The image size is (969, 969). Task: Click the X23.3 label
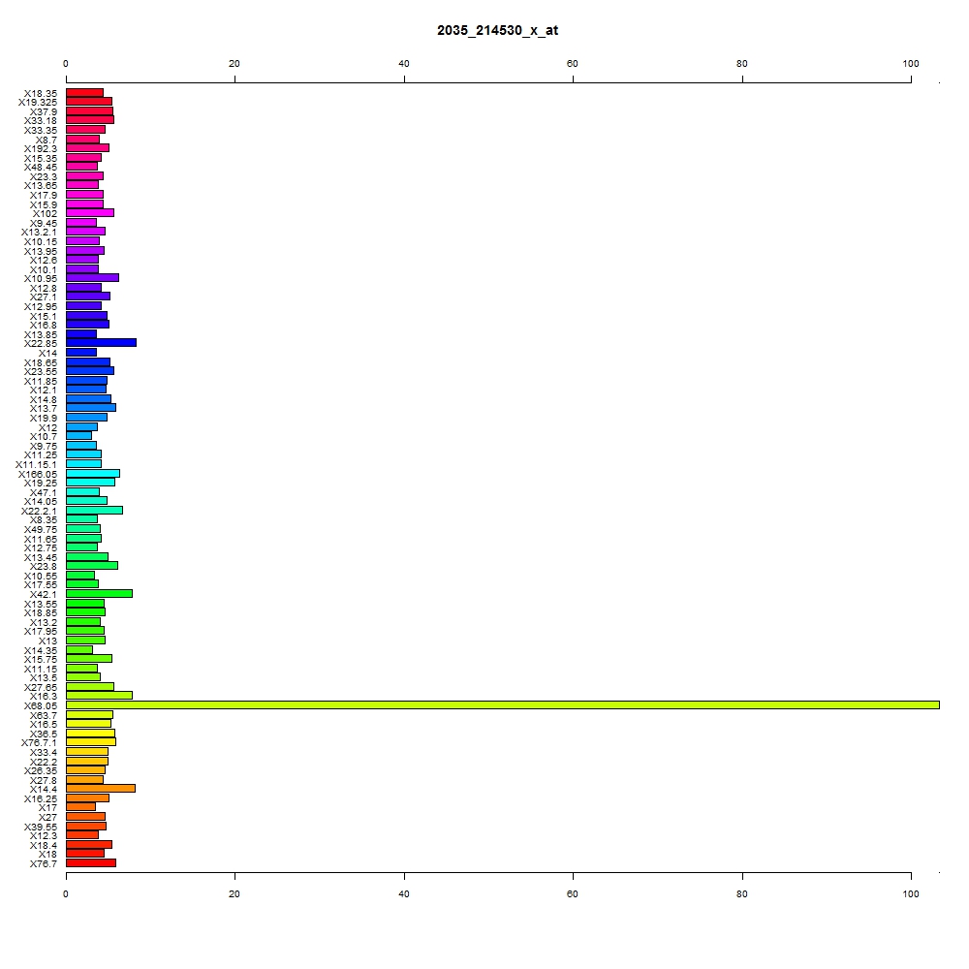tap(44, 176)
